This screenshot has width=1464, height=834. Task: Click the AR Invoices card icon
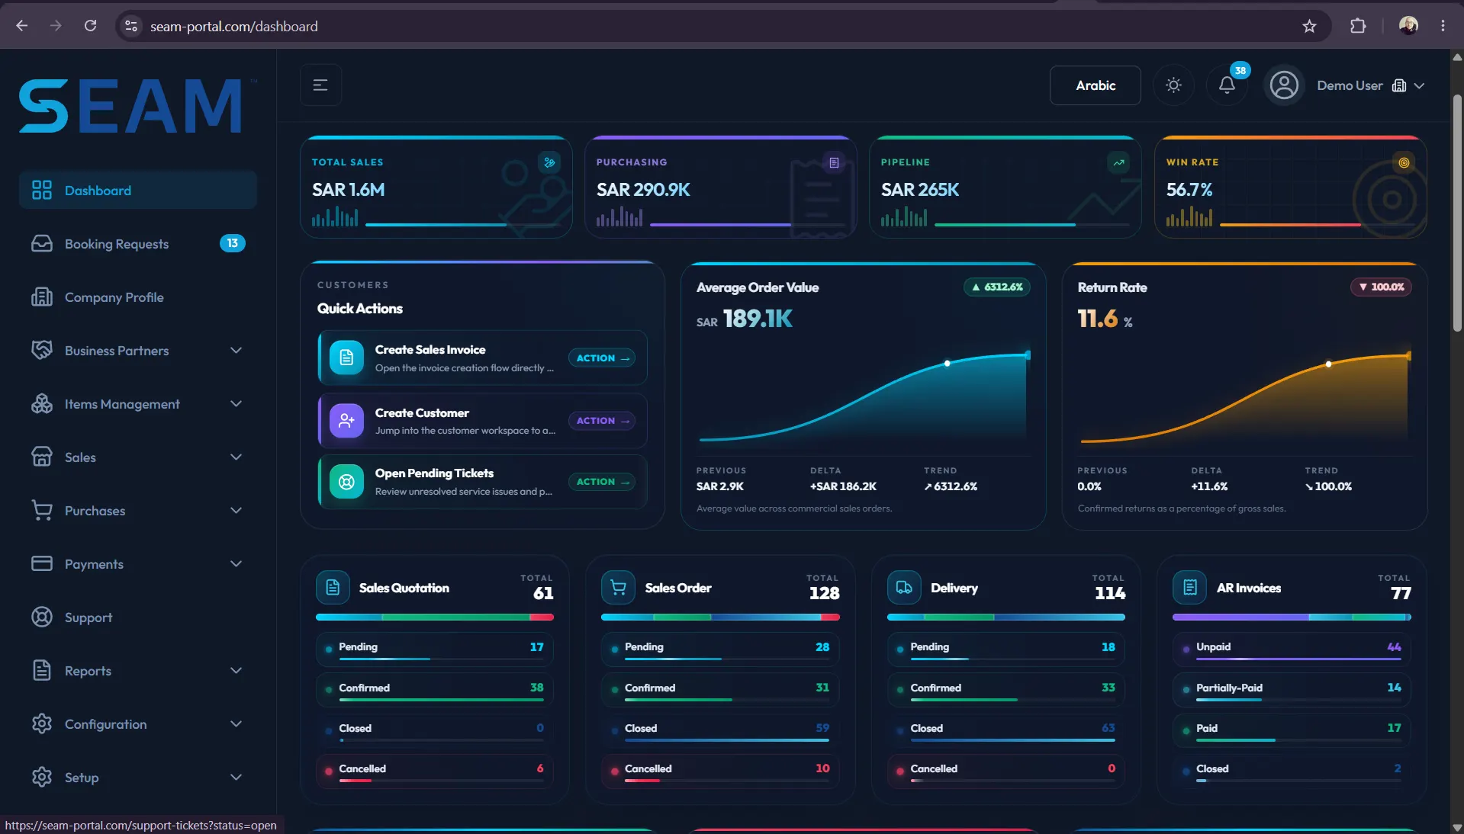pos(1189,588)
